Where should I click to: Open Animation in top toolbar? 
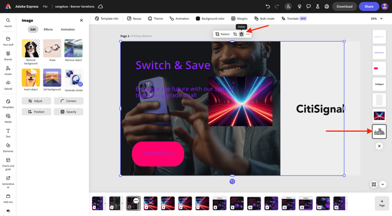pos(179,18)
